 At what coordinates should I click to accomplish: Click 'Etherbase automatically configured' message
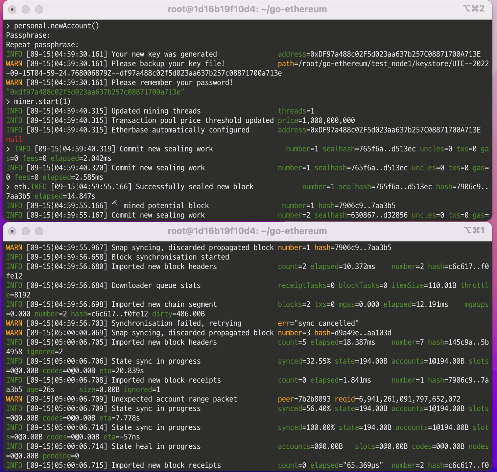pyautogui.click(x=181, y=130)
